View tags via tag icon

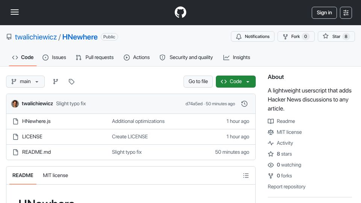71,82
